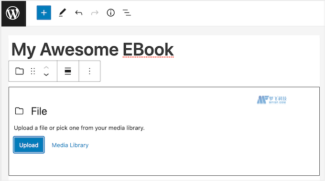Open the Media Library link
Image resolution: width=325 pixels, height=181 pixels.
[x=70, y=145]
